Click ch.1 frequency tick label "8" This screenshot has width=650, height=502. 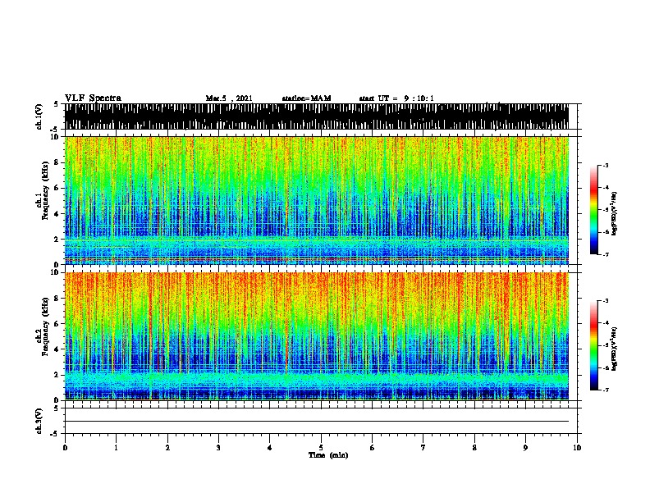pos(57,162)
